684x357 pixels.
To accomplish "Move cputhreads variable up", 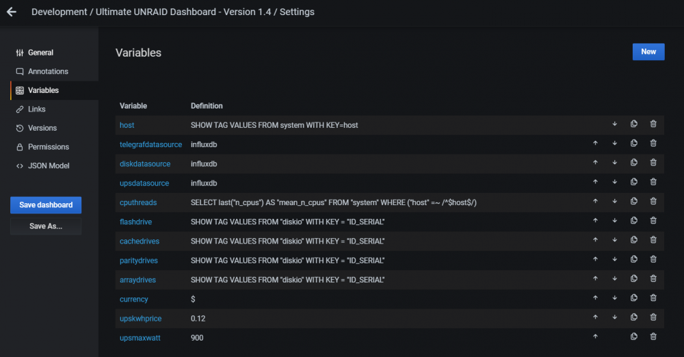I will pyautogui.click(x=596, y=201).
